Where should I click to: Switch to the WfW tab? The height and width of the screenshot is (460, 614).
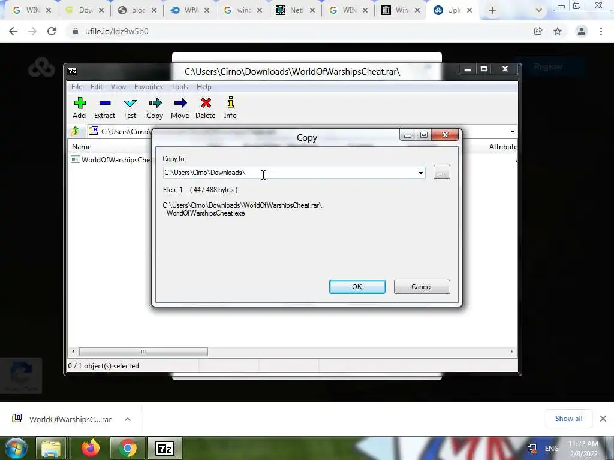pyautogui.click(x=190, y=10)
